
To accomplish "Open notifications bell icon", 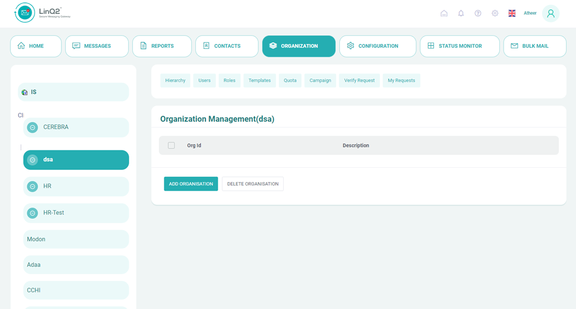I will (461, 14).
